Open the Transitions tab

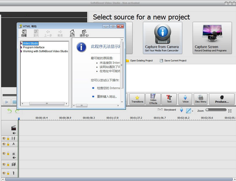[137, 99]
